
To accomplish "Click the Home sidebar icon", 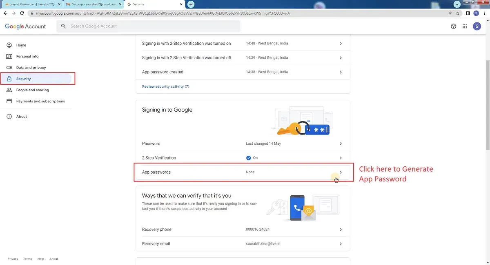I will pyautogui.click(x=9, y=45).
